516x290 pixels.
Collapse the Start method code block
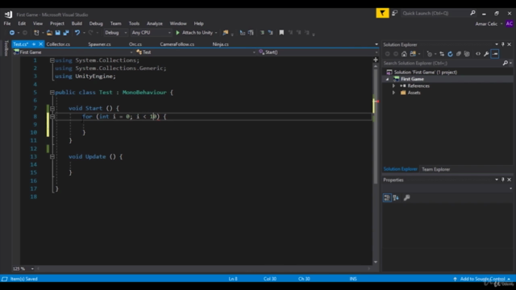[52, 108]
